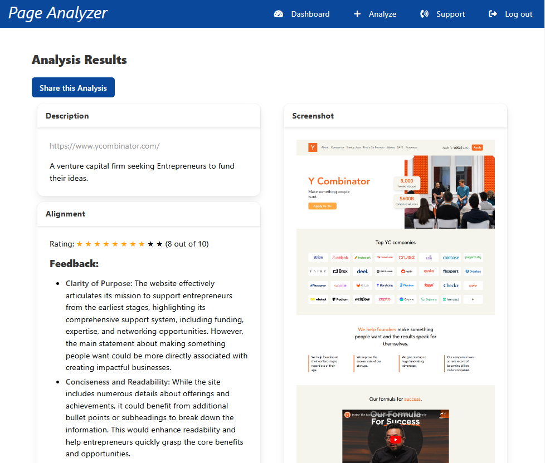Click the Support phone icon

tap(424, 14)
